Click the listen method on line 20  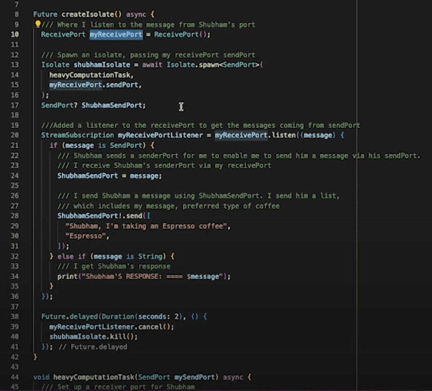point(284,135)
